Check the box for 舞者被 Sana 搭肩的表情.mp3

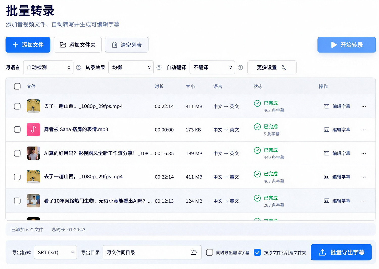(x=17, y=130)
